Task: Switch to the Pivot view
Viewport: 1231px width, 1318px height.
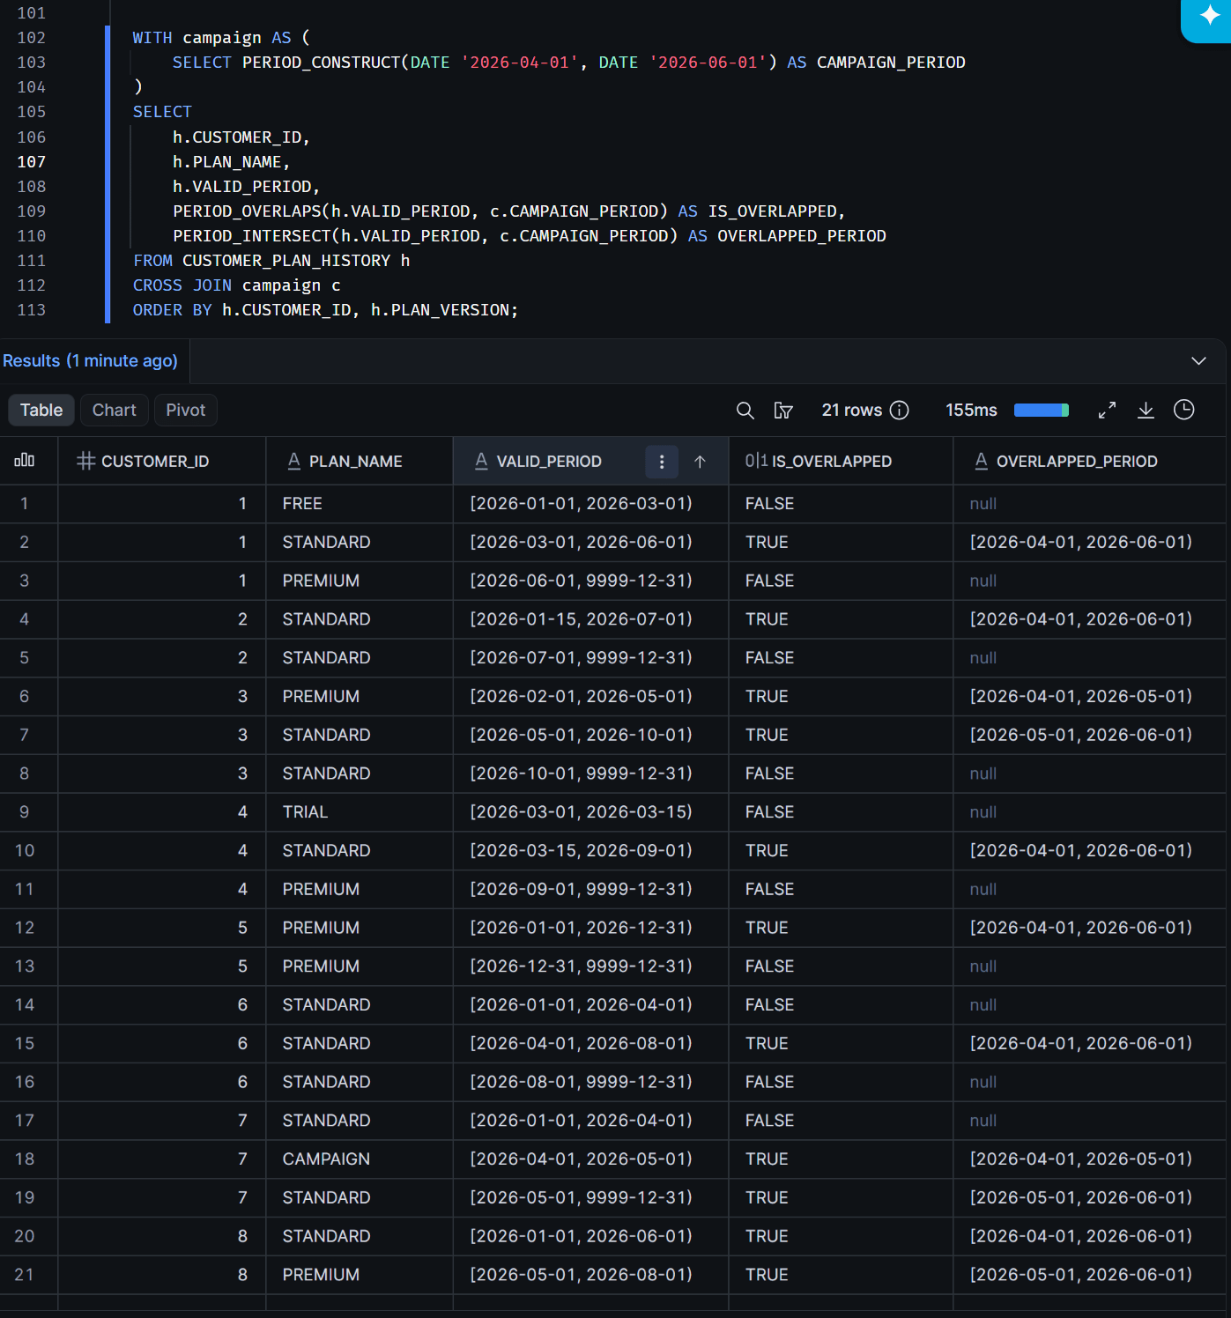Action: (x=186, y=411)
